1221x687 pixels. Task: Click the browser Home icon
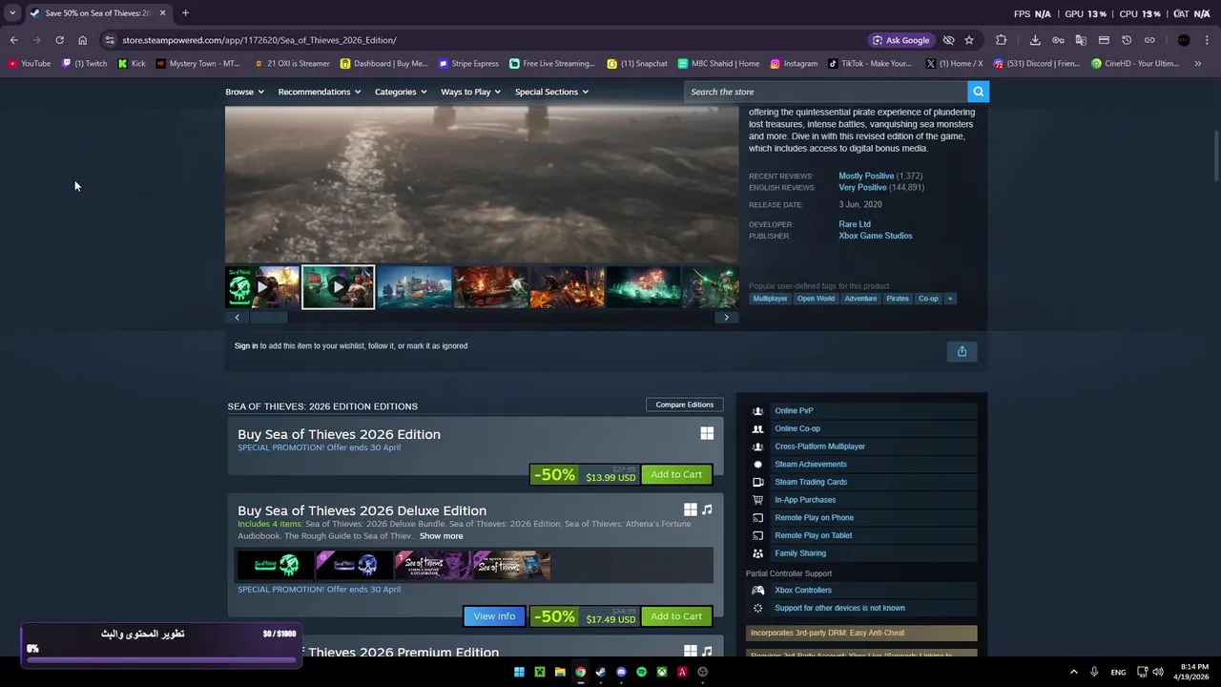pyautogui.click(x=82, y=40)
